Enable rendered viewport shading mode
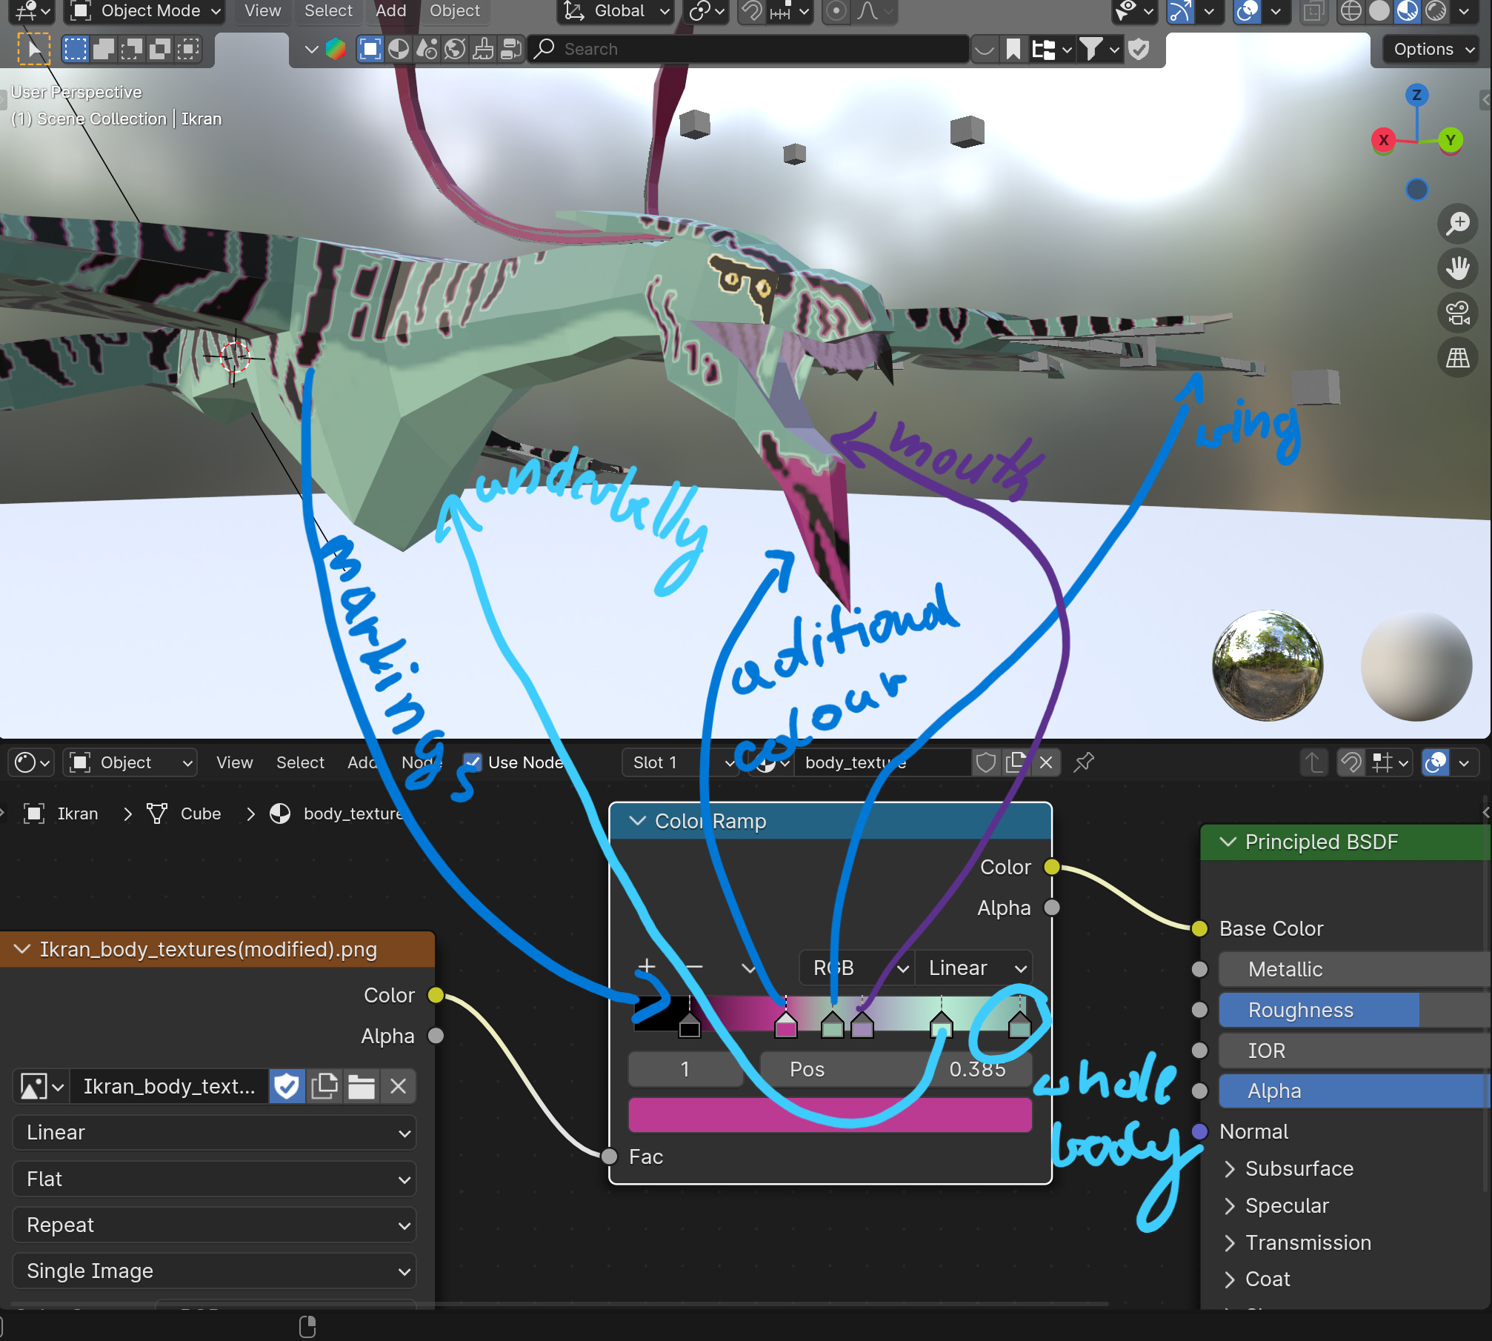Image resolution: width=1492 pixels, height=1341 pixels. (x=1436, y=11)
